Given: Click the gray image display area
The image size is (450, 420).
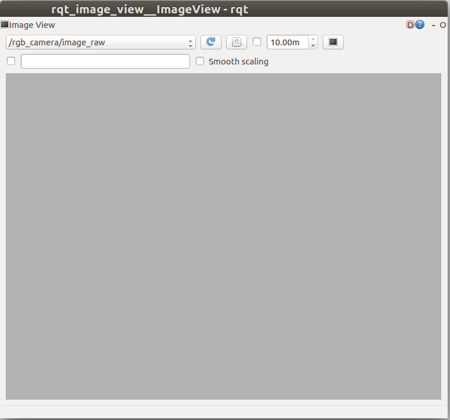Looking at the screenshot, I should [x=223, y=236].
